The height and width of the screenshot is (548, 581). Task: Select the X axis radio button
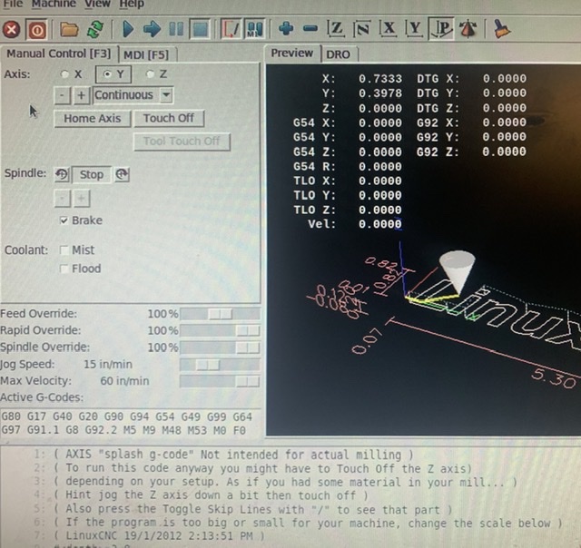point(64,74)
